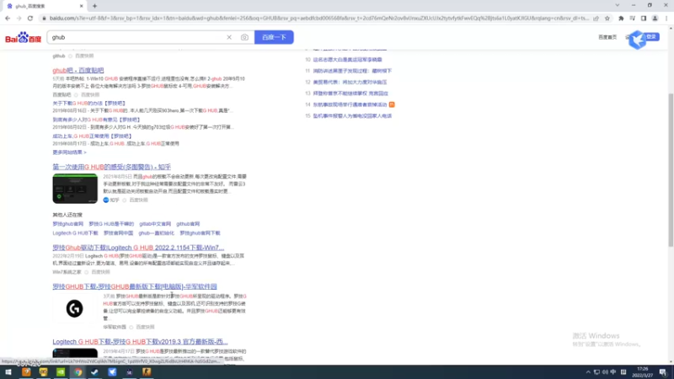The width and height of the screenshot is (674, 379).
Task: Close the ghub Baidu search tab
Action: [x=81, y=6]
